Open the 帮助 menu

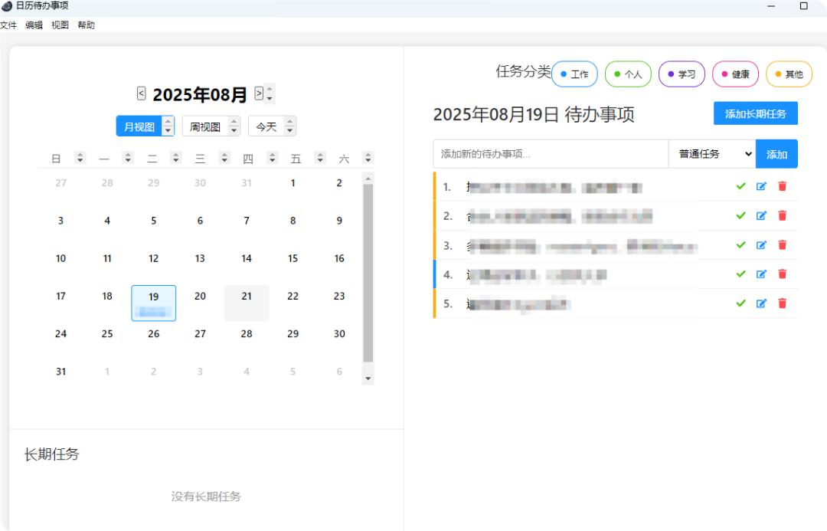86,25
